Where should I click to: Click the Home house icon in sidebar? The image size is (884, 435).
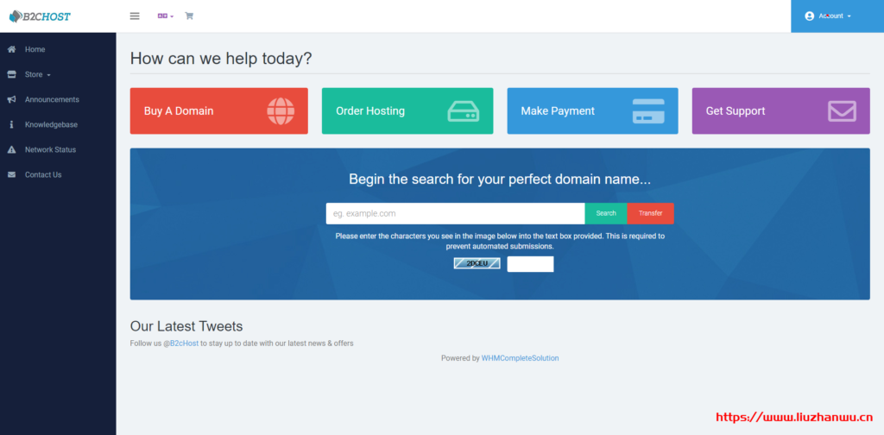point(11,49)
